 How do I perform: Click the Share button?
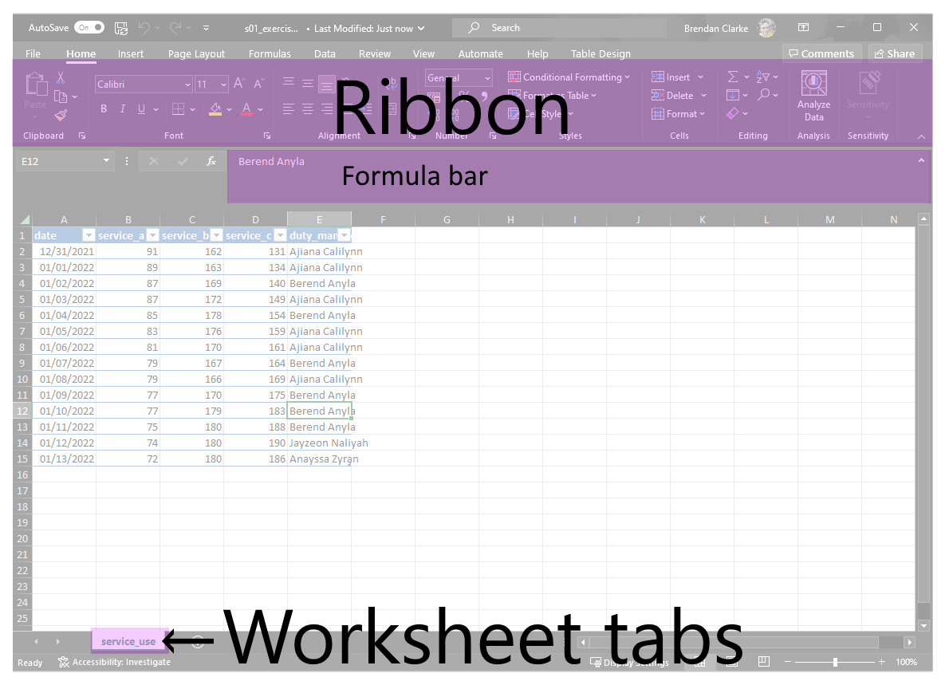pos(895,54)
